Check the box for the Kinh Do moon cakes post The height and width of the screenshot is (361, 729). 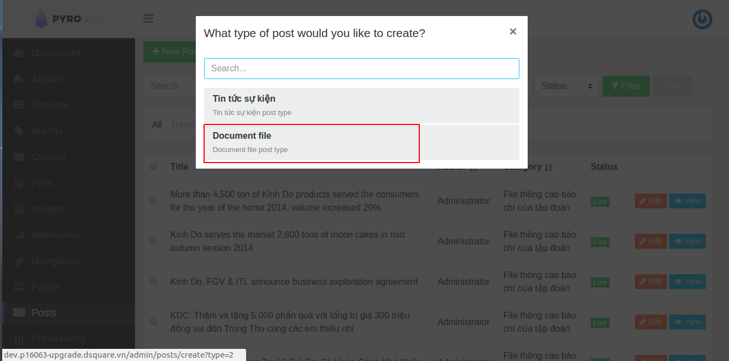coord(153,241)
